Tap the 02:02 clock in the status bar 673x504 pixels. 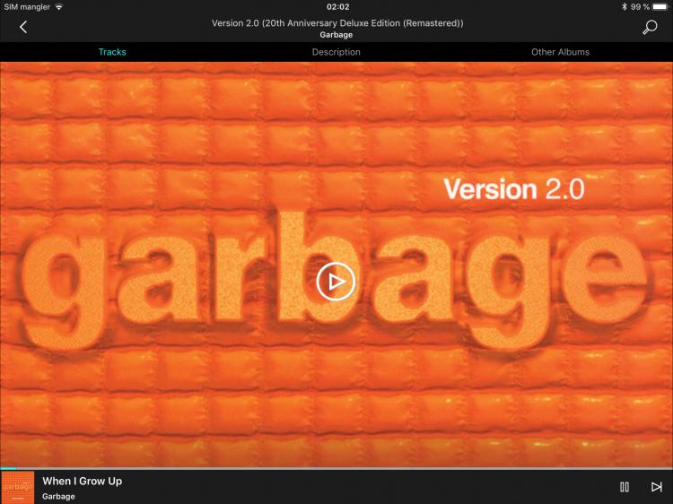click(337, 7)
